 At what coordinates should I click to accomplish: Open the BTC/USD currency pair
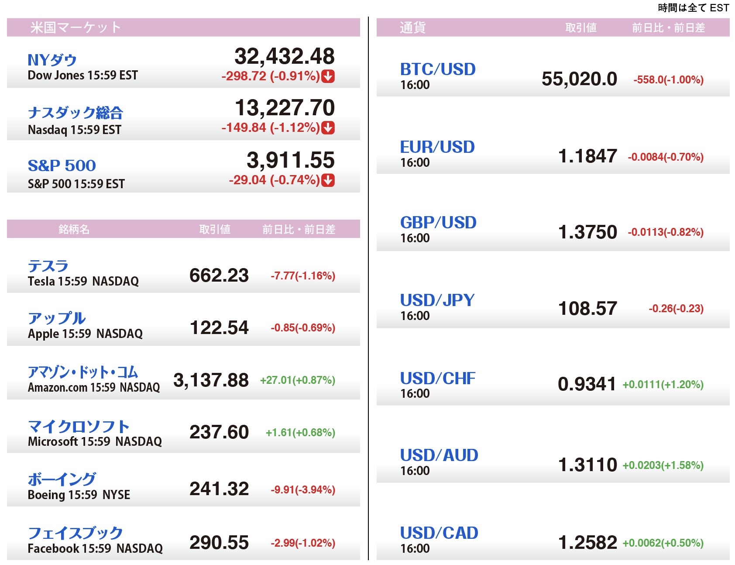click(438, 69)
